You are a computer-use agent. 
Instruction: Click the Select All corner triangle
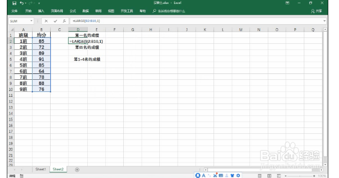pos(12,30)
